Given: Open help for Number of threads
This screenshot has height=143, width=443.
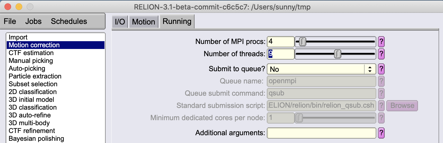Looking at the screenshot, I should (381, 54).
